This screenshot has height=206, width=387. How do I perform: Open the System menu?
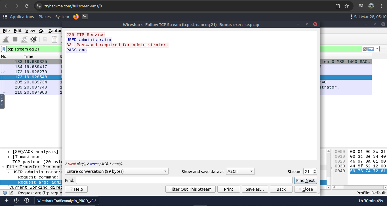tap(62, 17)
